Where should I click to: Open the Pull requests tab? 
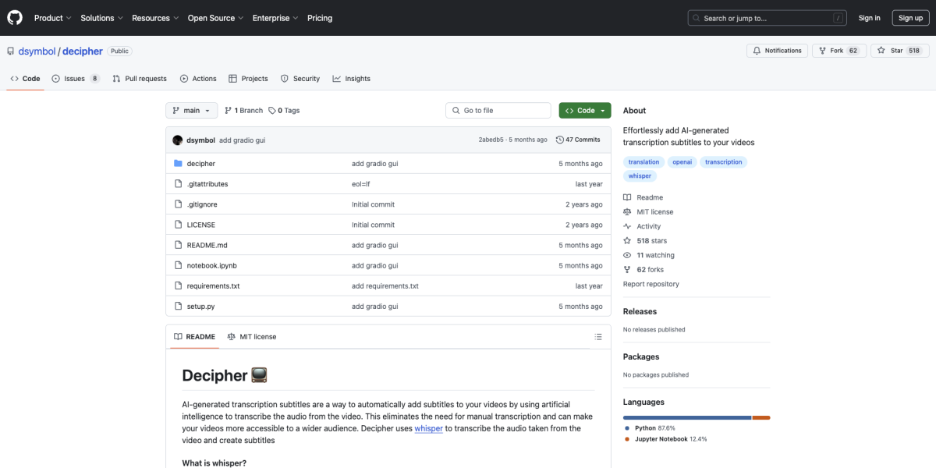140,79
